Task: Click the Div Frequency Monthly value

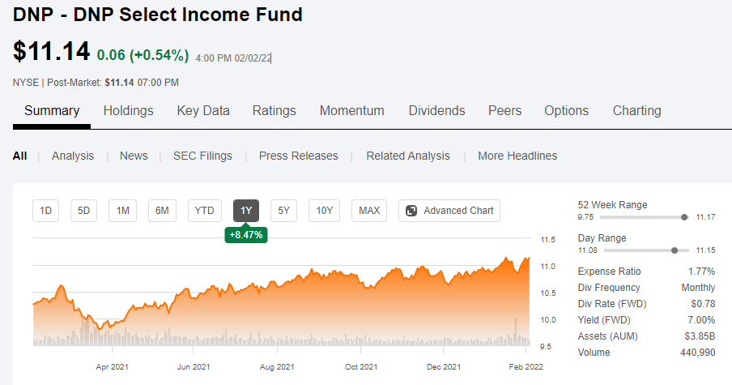Action: 698,288
